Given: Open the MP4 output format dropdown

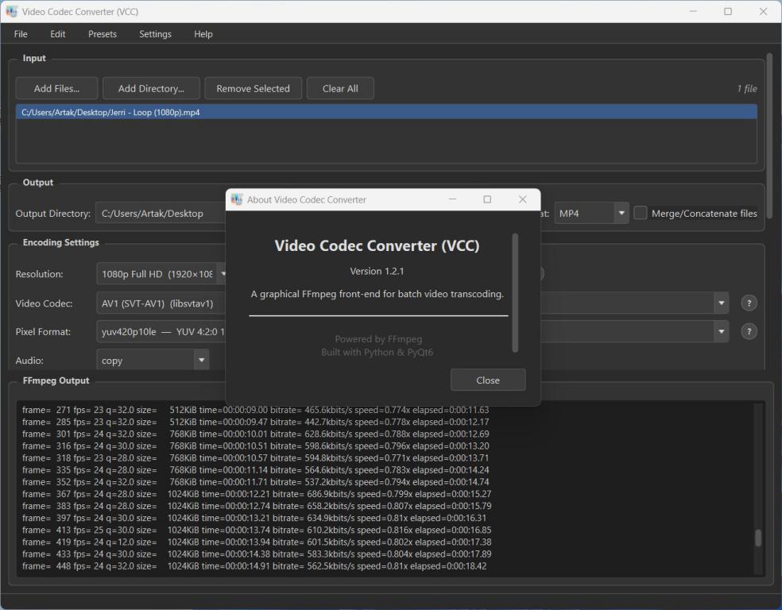Looking at the screenshot, I should coord(621,214).
